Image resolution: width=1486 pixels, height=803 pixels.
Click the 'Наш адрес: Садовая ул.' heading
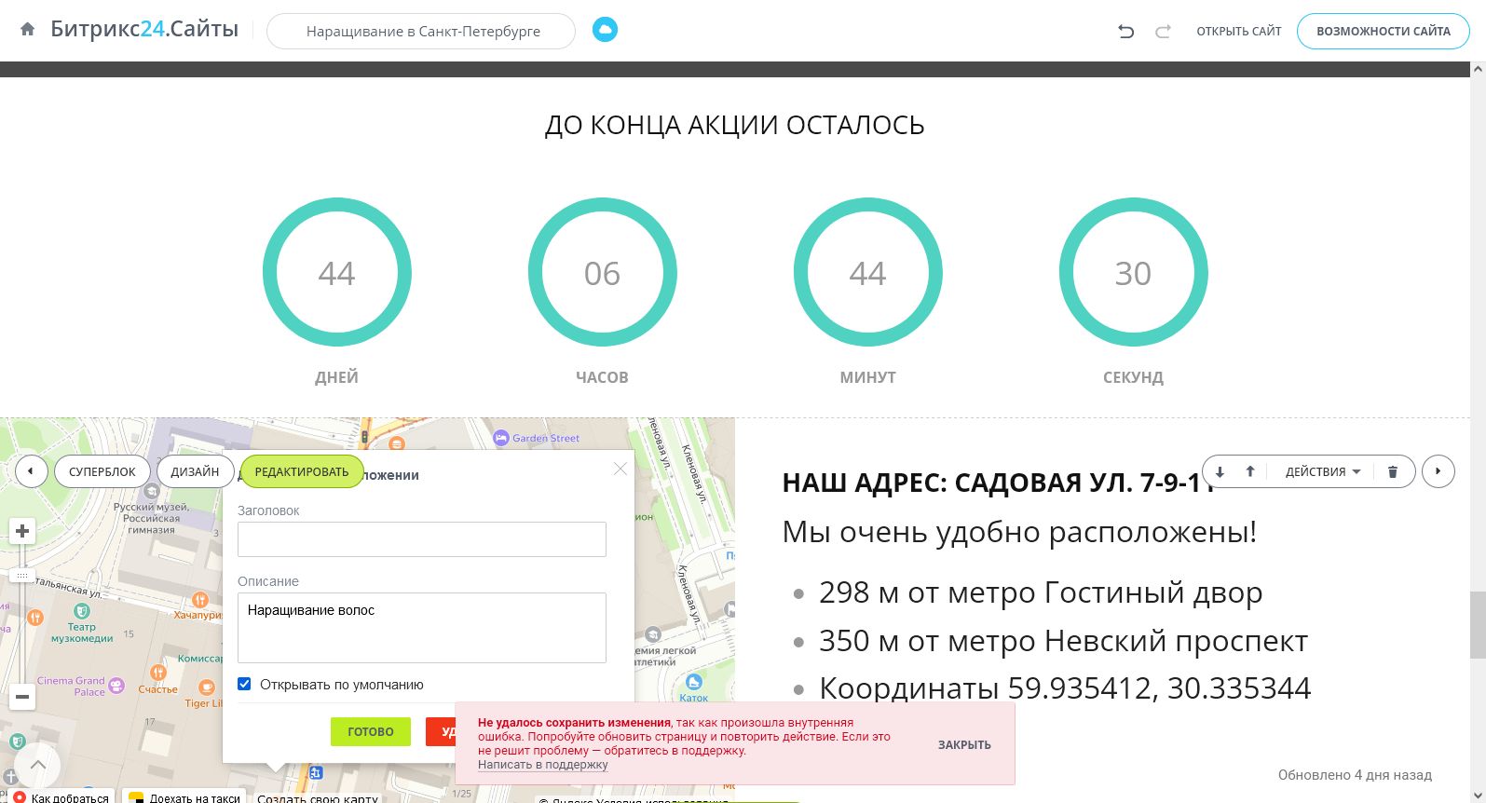pyautogui.click(x=999, y=483)
